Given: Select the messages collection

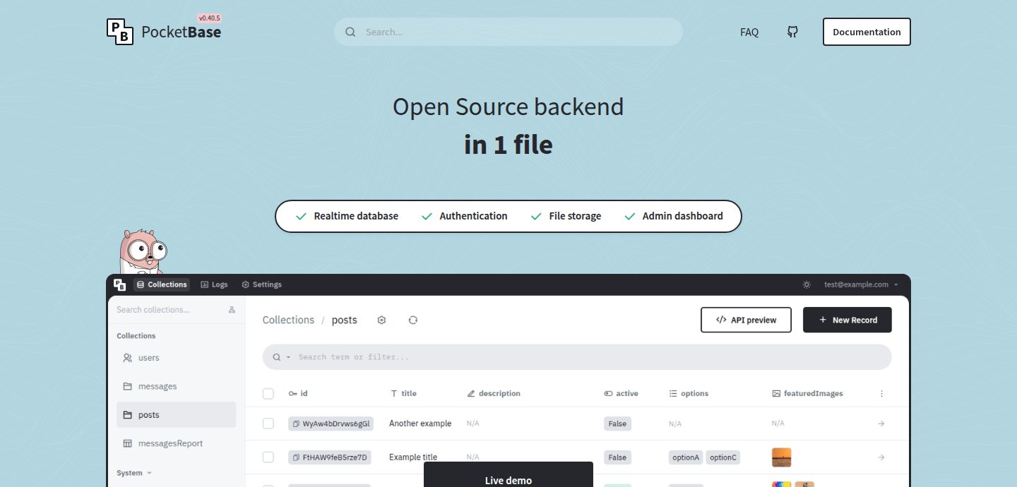Looking at the screenshot, I should click(177, 386).
